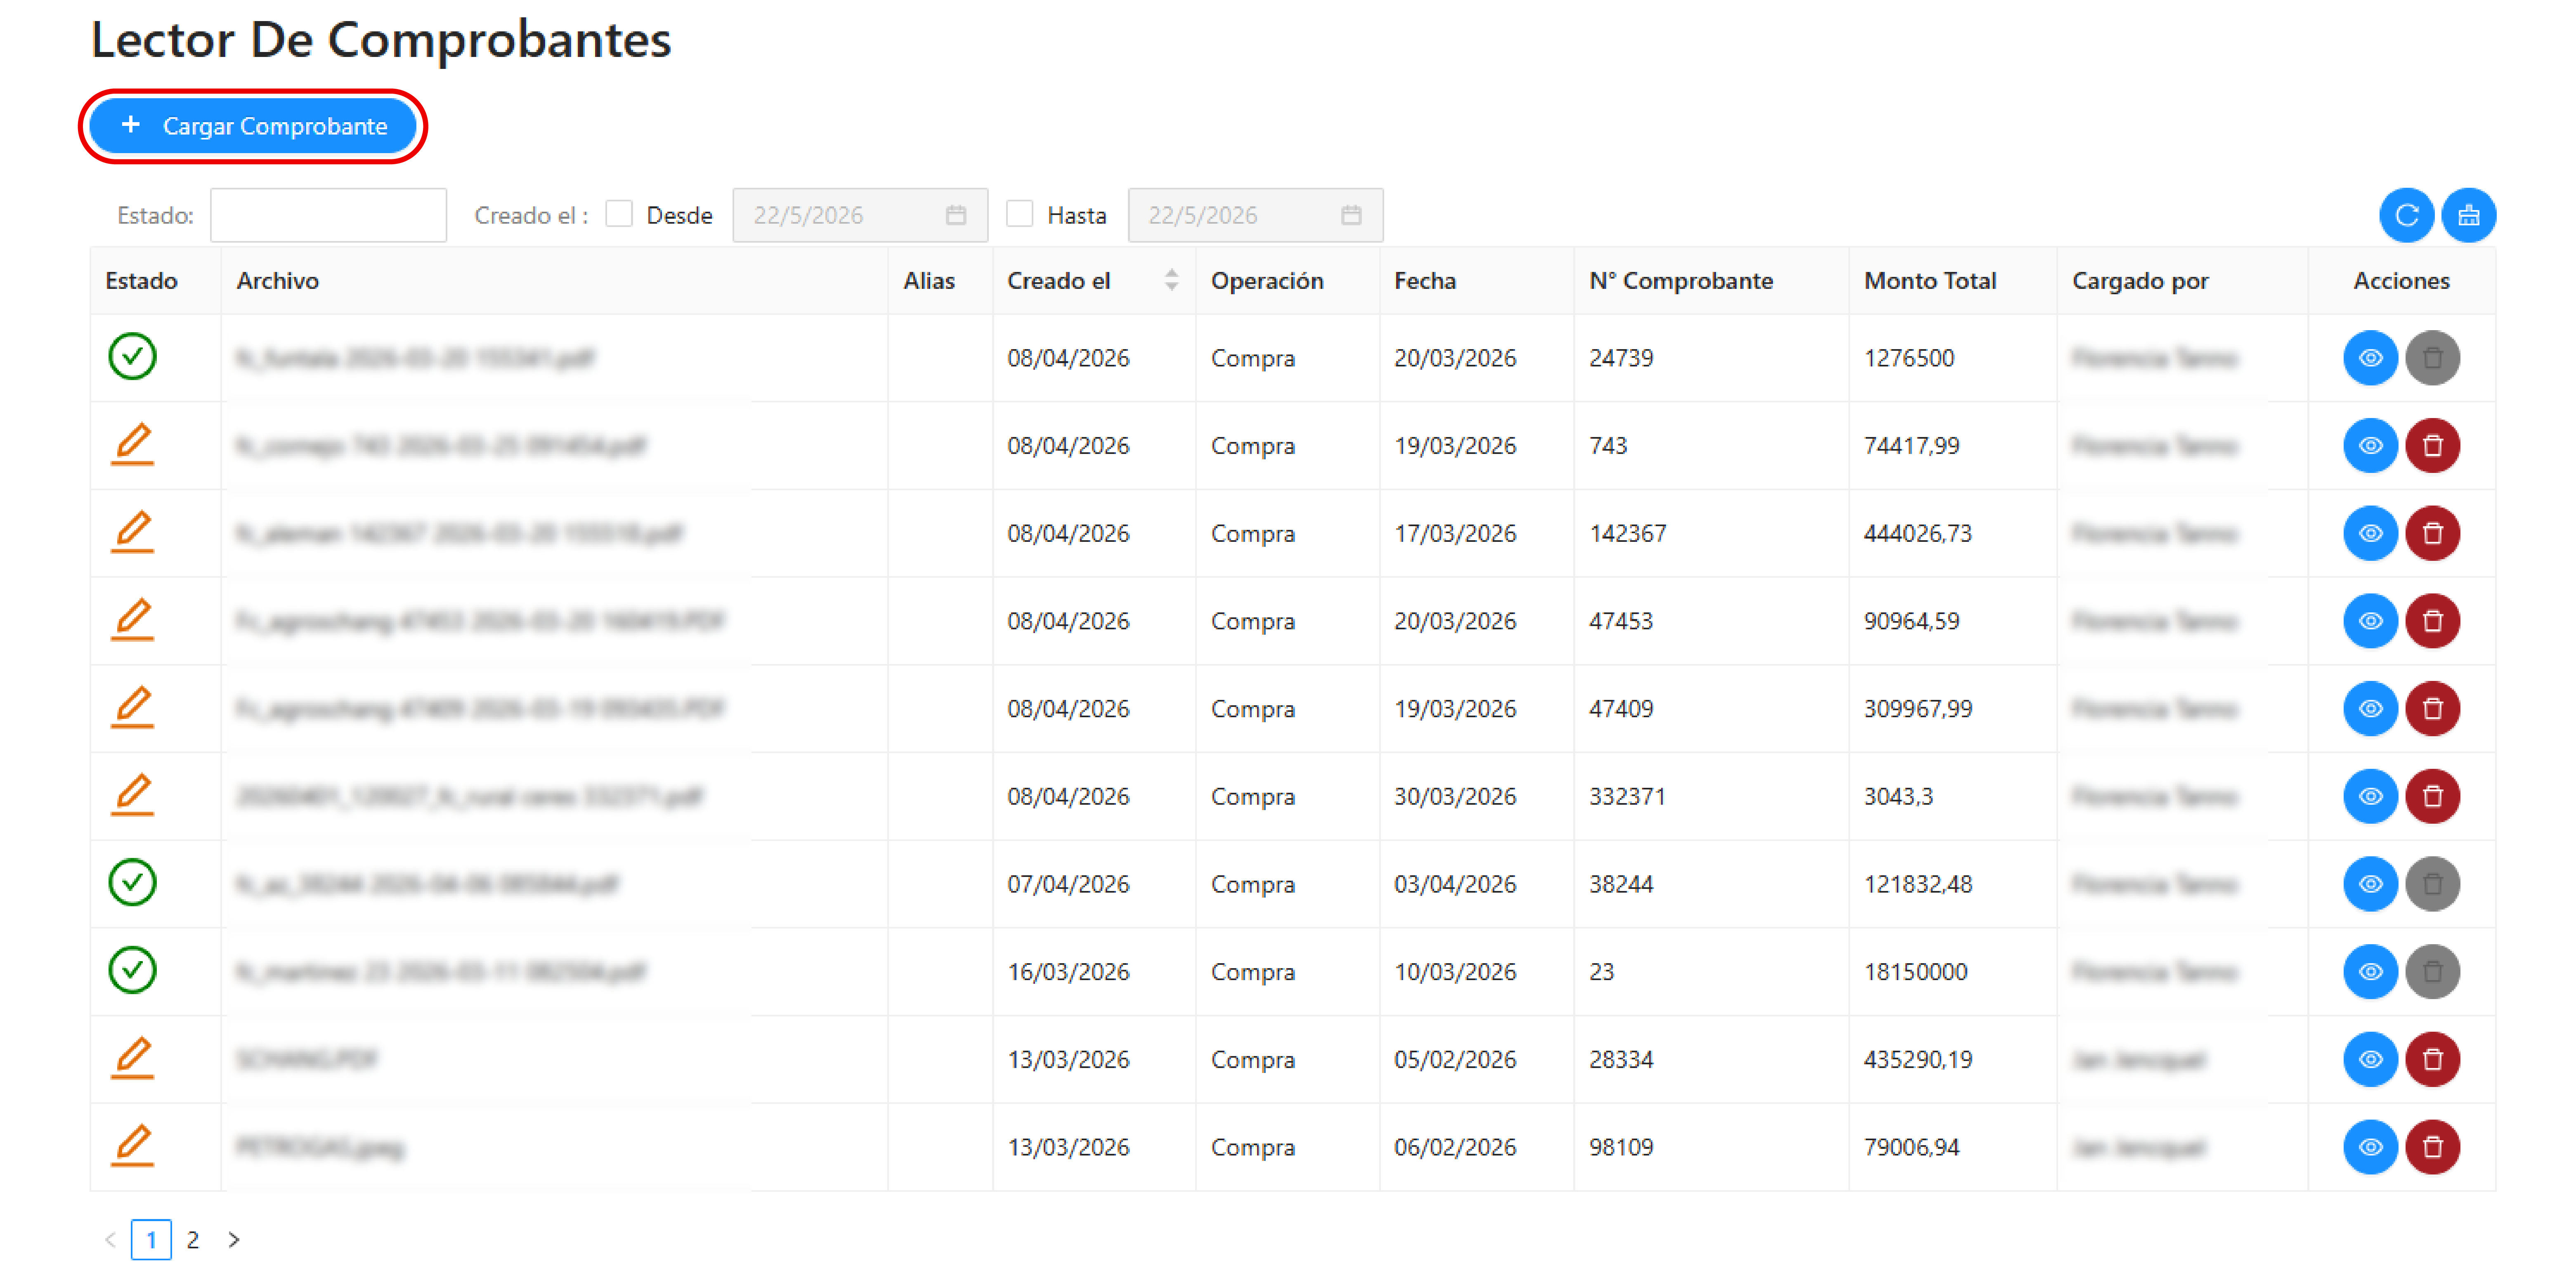
Task: View comprobante 332371 with eye icon
Action: pos(2370,796)
